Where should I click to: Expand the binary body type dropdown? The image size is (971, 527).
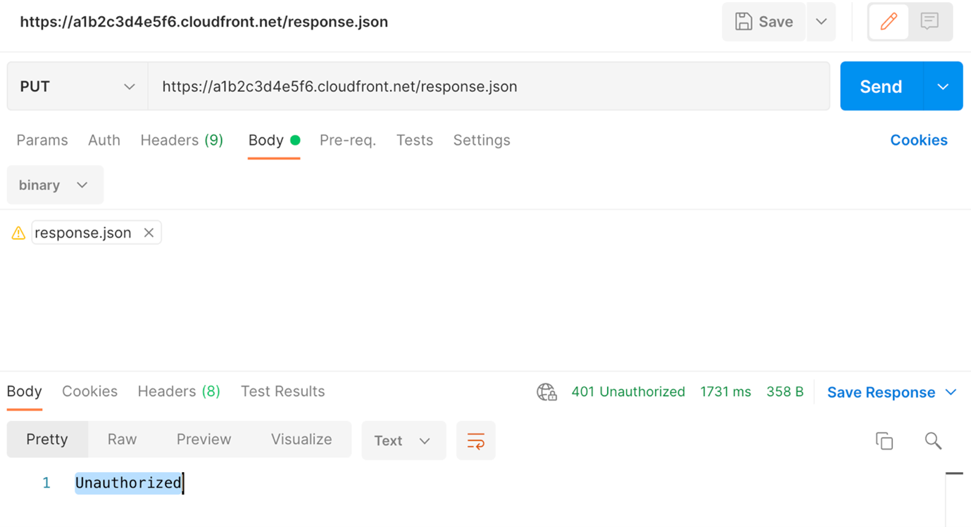(55, 185)
